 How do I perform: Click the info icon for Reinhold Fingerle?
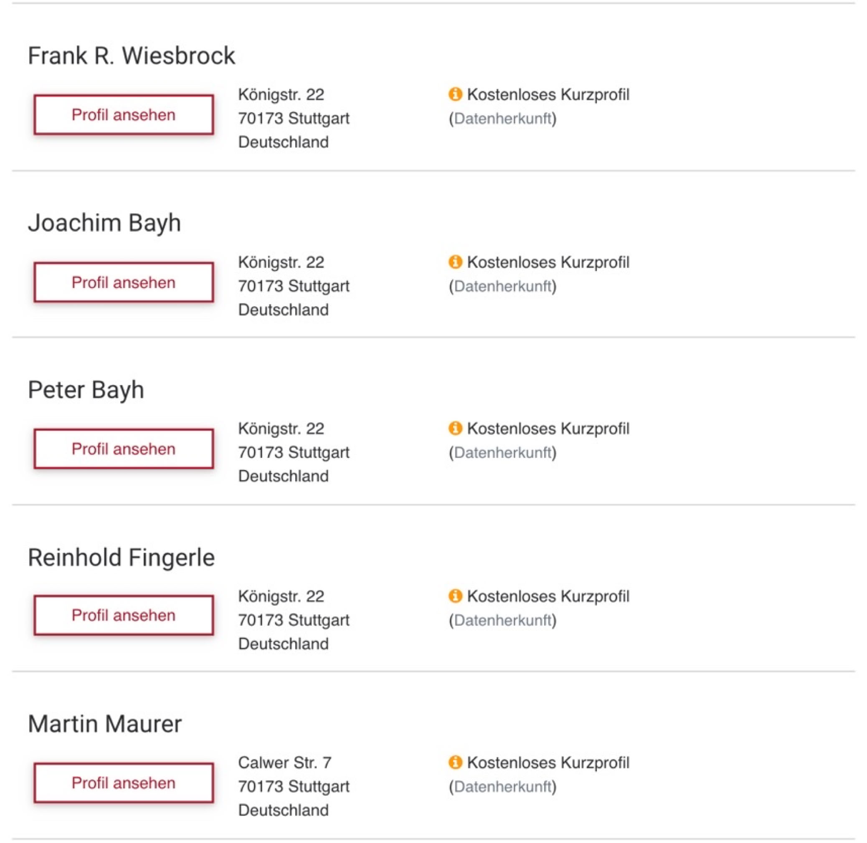pos(455,596)
